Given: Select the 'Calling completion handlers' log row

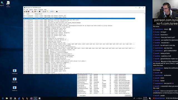Looking at the screenshot, I should [79, 62].
